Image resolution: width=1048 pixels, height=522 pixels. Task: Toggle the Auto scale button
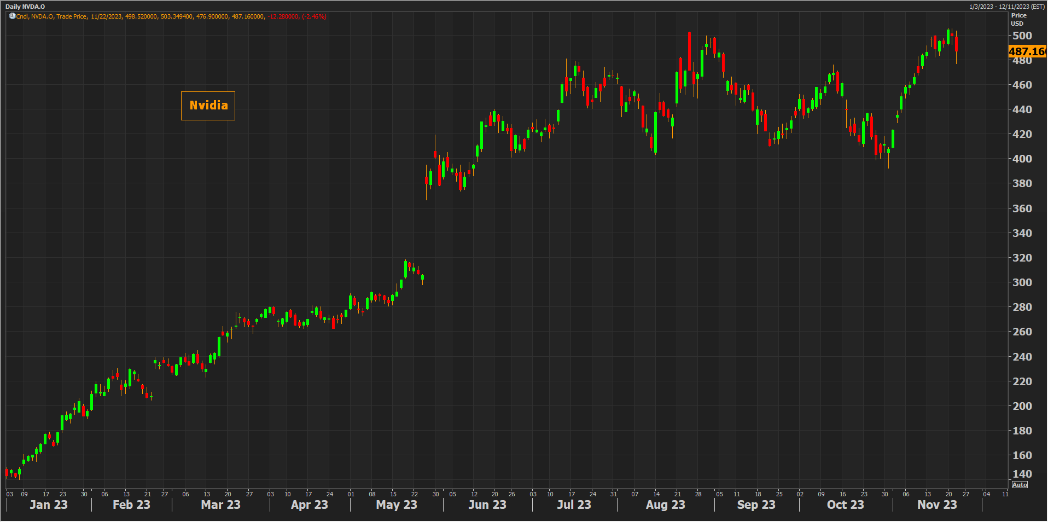pos(1020,485)
